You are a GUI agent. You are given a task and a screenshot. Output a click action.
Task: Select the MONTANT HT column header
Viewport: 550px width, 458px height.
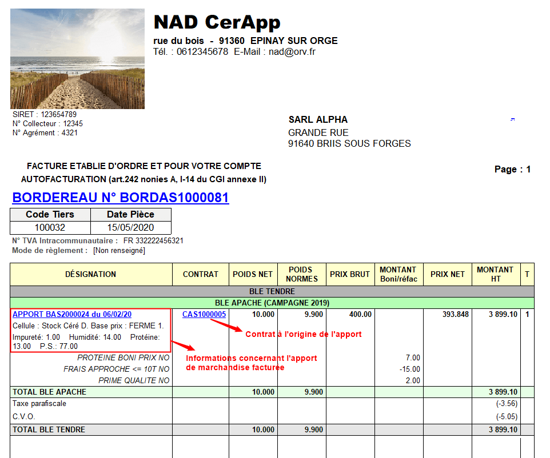495,274
